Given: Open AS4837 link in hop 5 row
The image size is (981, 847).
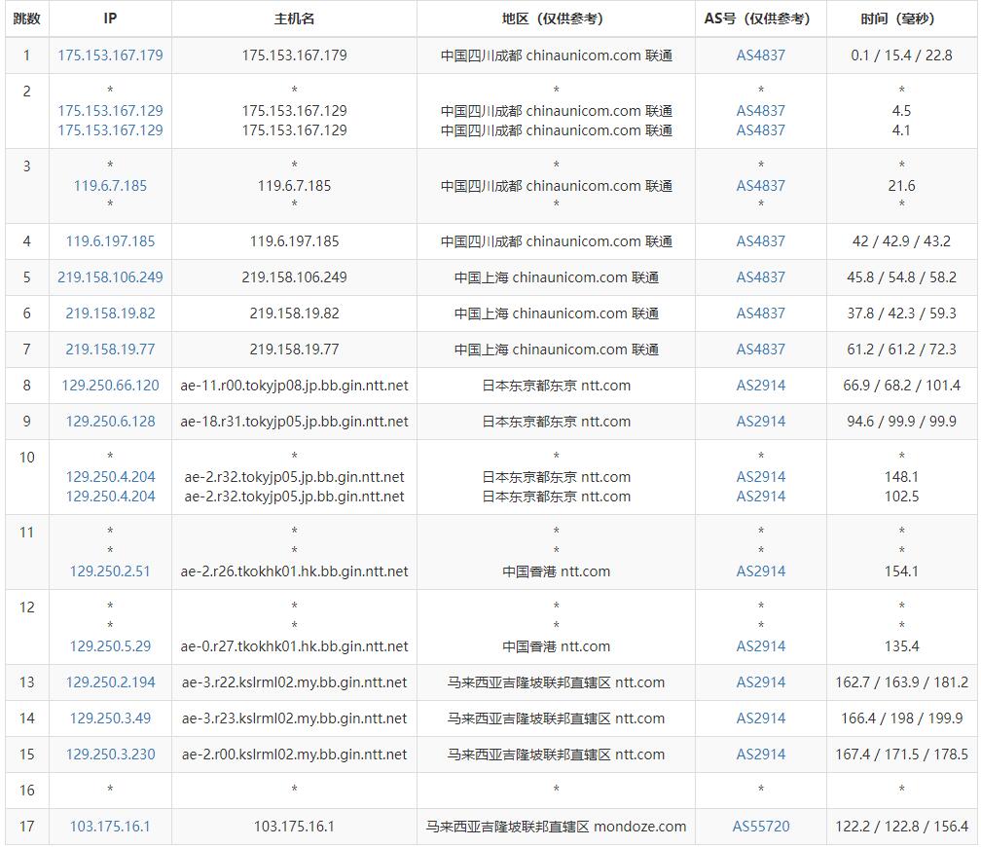Looking at the screenshot, I should [761, 277].
